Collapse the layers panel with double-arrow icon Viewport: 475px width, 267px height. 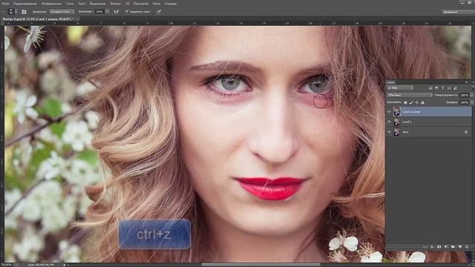tap(466, 82)
